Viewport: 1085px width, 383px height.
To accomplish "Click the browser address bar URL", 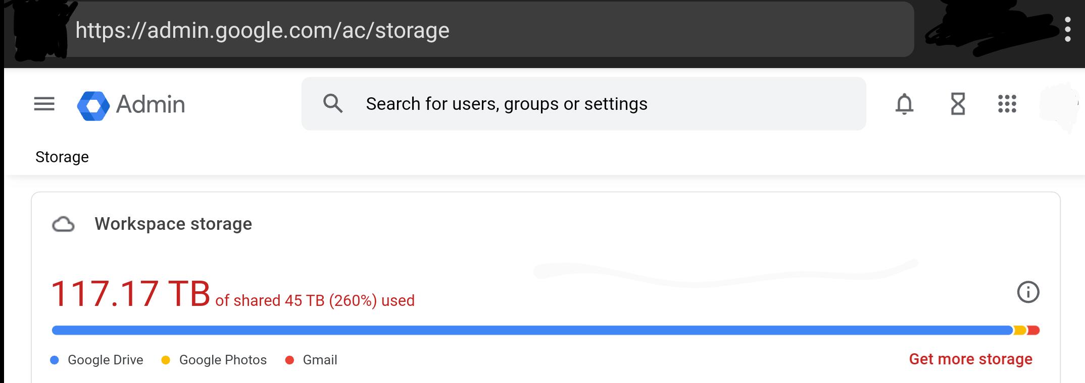I will (262, 30).
